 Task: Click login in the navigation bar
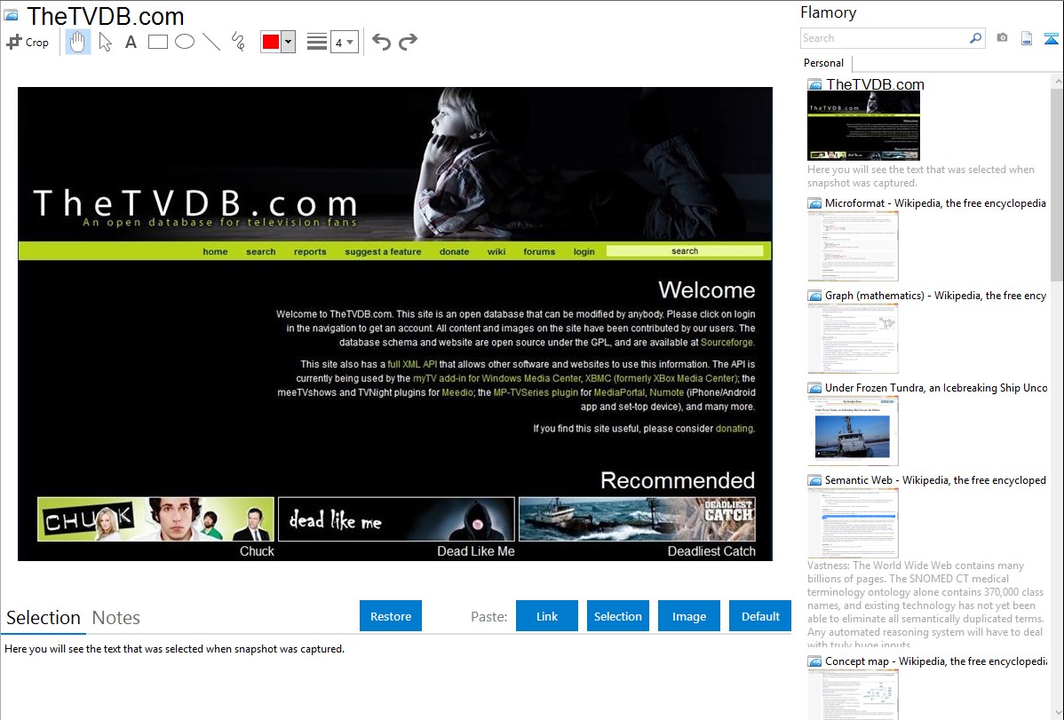pos(584,252)
